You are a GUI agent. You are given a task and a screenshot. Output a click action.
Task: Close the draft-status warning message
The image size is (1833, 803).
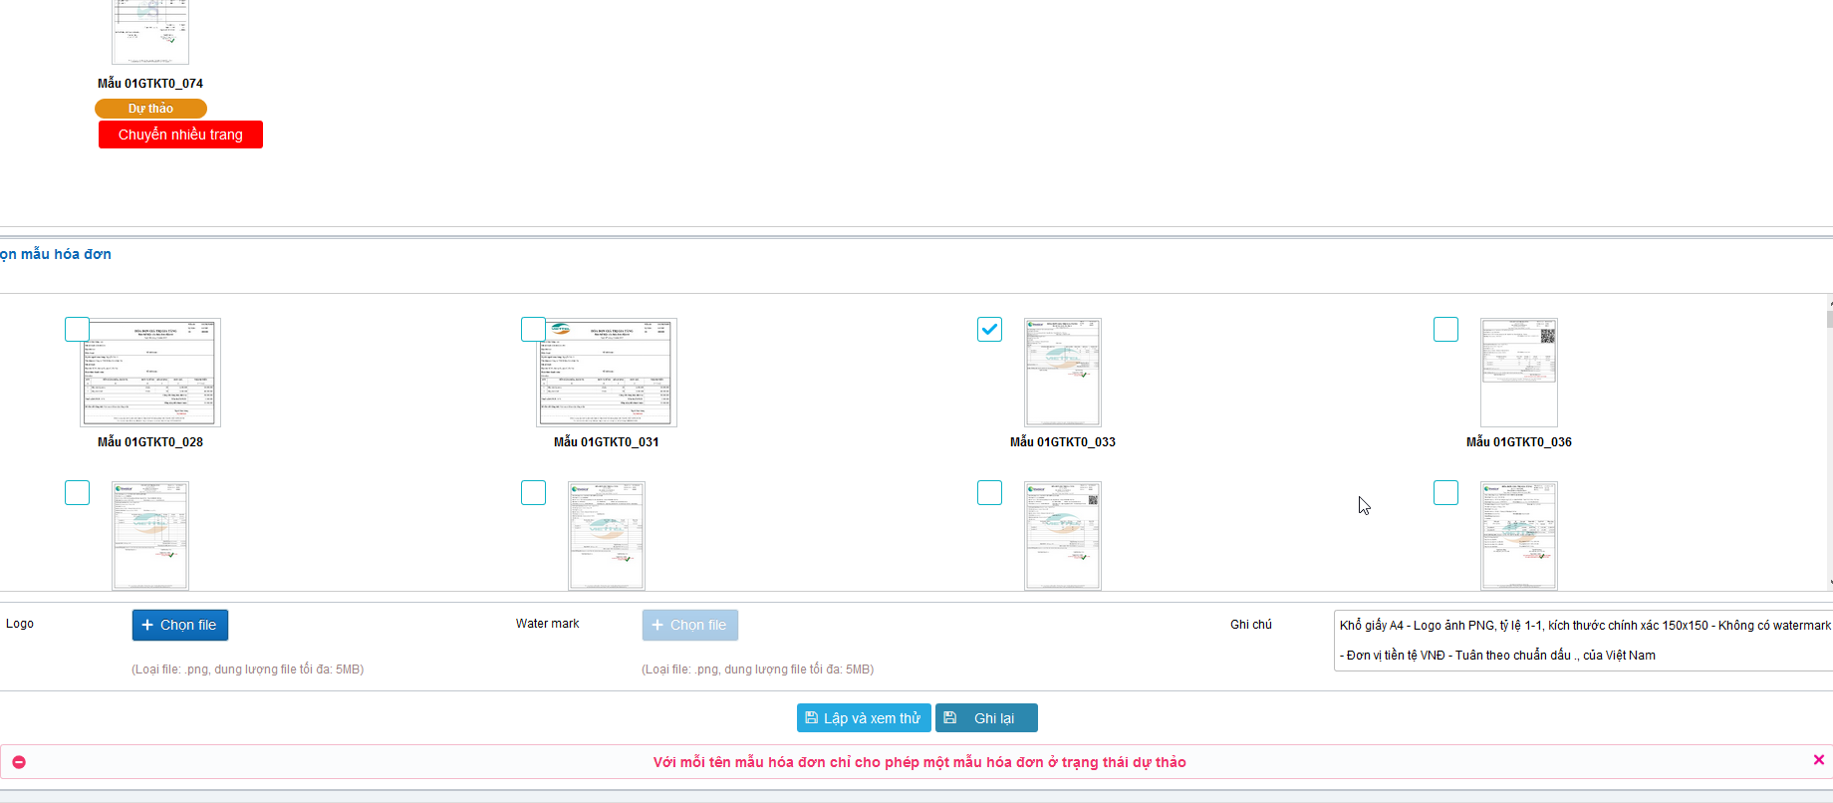pyautogui.click(x=1818, y=760)
